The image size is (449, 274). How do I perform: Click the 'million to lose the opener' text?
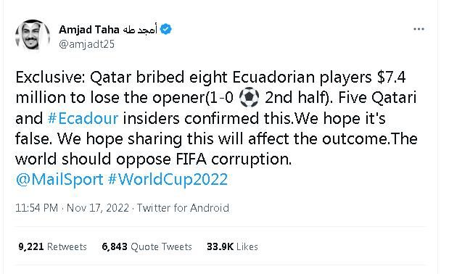(x=110, y=98)
